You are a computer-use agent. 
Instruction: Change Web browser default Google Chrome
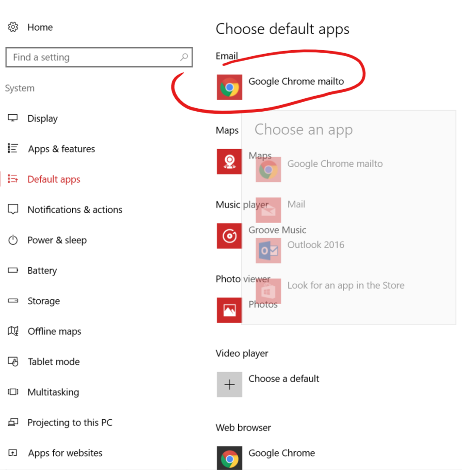(x=282, y=453)
